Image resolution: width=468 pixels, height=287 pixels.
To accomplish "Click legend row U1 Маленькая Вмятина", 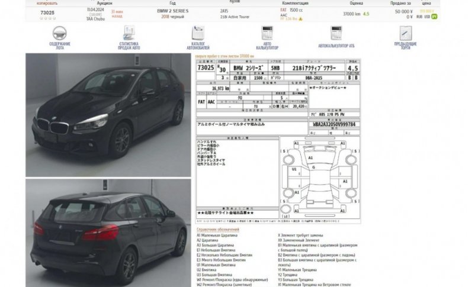I will (216, 265).
